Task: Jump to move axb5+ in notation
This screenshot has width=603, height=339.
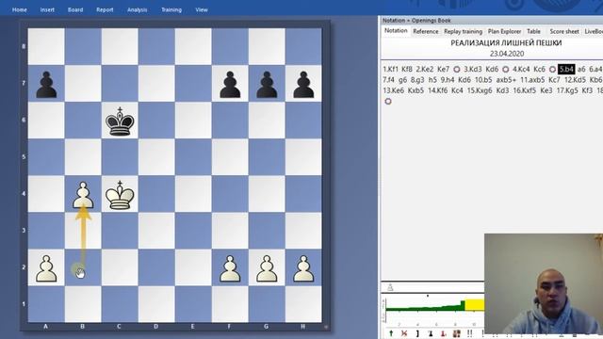Action: click(x=506, y=80)
